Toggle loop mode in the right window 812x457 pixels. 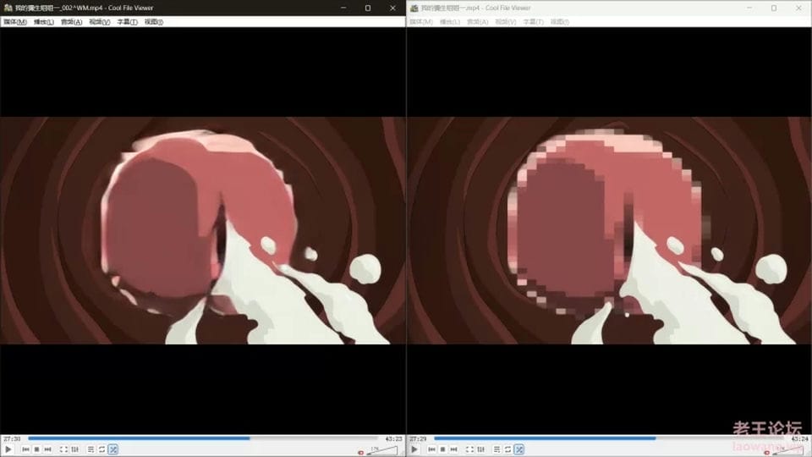(x=508, y=449)
